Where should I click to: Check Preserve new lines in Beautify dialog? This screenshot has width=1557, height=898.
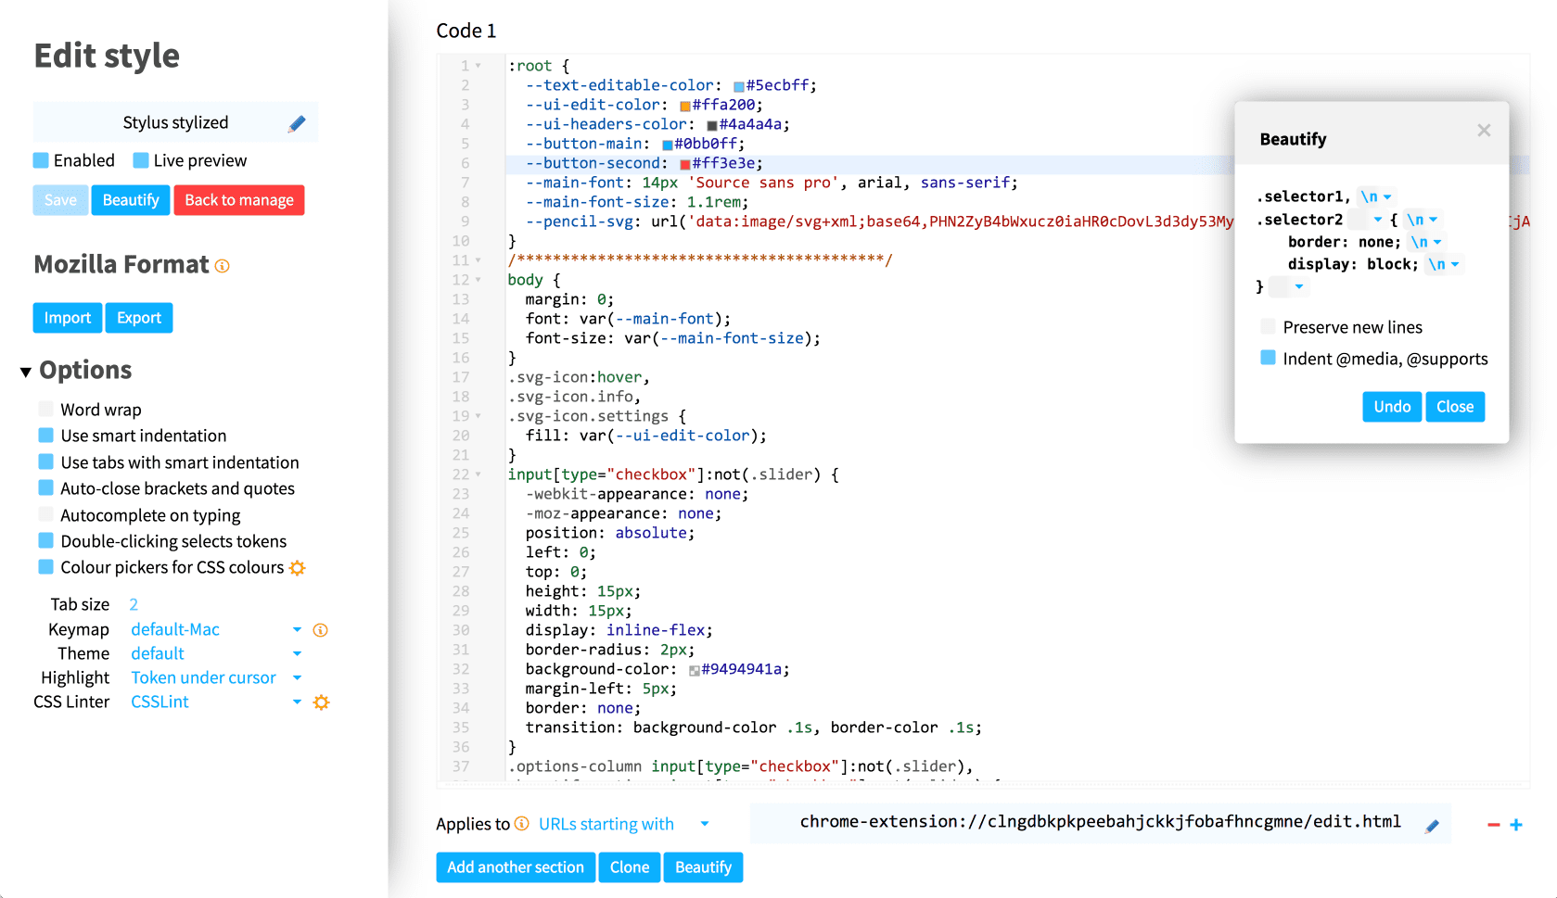click(1268, 326)
